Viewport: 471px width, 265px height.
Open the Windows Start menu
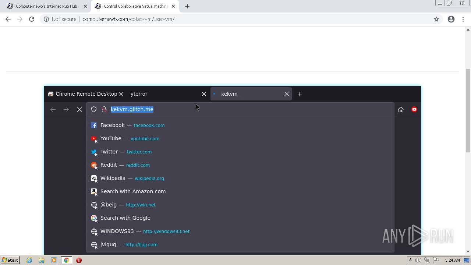[10, 260]
